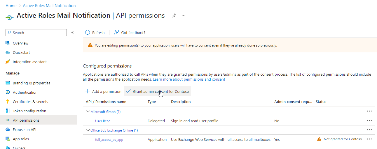
Task: Click the Overview grid icon
Action: 8,43
